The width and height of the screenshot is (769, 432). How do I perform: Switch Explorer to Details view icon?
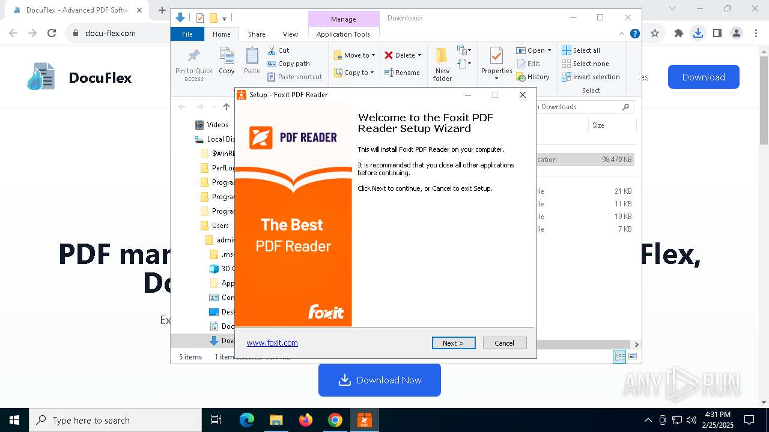(x=619, y=357)
